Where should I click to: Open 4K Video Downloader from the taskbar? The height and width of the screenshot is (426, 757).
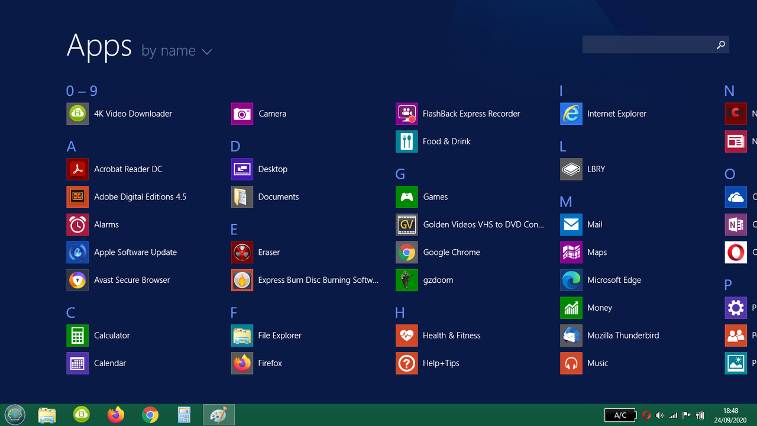click(x=82, y=415)
